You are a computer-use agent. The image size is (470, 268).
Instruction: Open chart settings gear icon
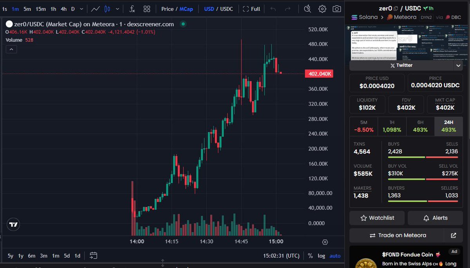click(x=322, y=9)
